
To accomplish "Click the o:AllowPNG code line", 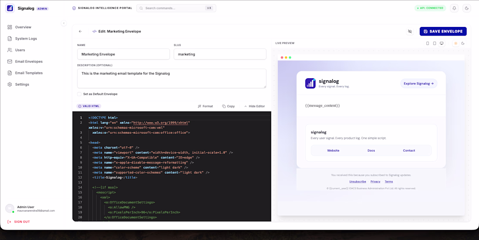I will click(x=121, y=207).
